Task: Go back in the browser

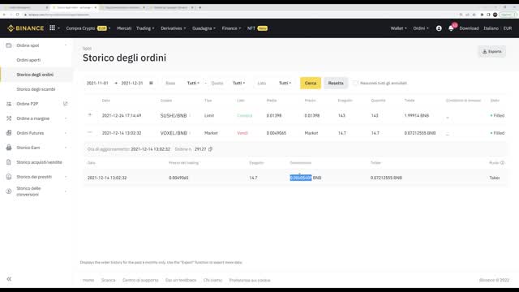Action: (x=4, y=15)
